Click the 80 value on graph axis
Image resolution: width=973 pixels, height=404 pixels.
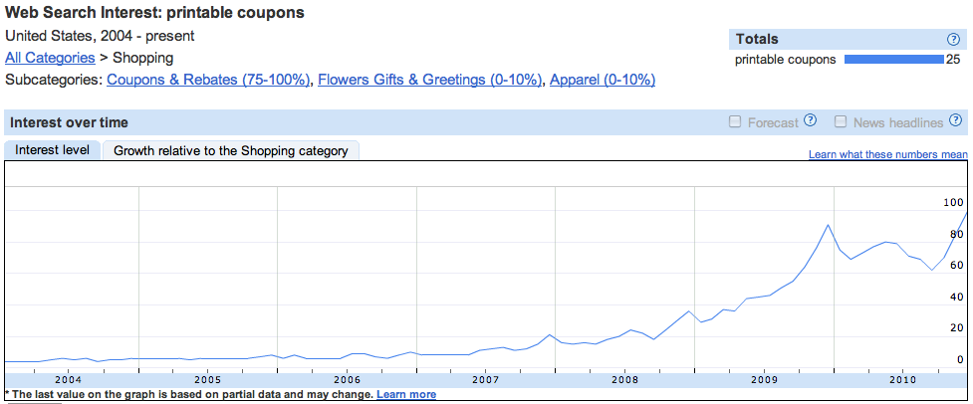[x=956, y=234]
